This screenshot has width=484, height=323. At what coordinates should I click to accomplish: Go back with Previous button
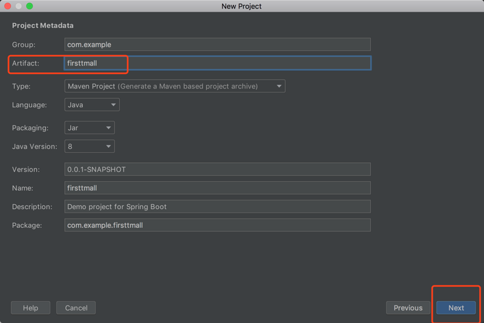(x=408, y=308)
